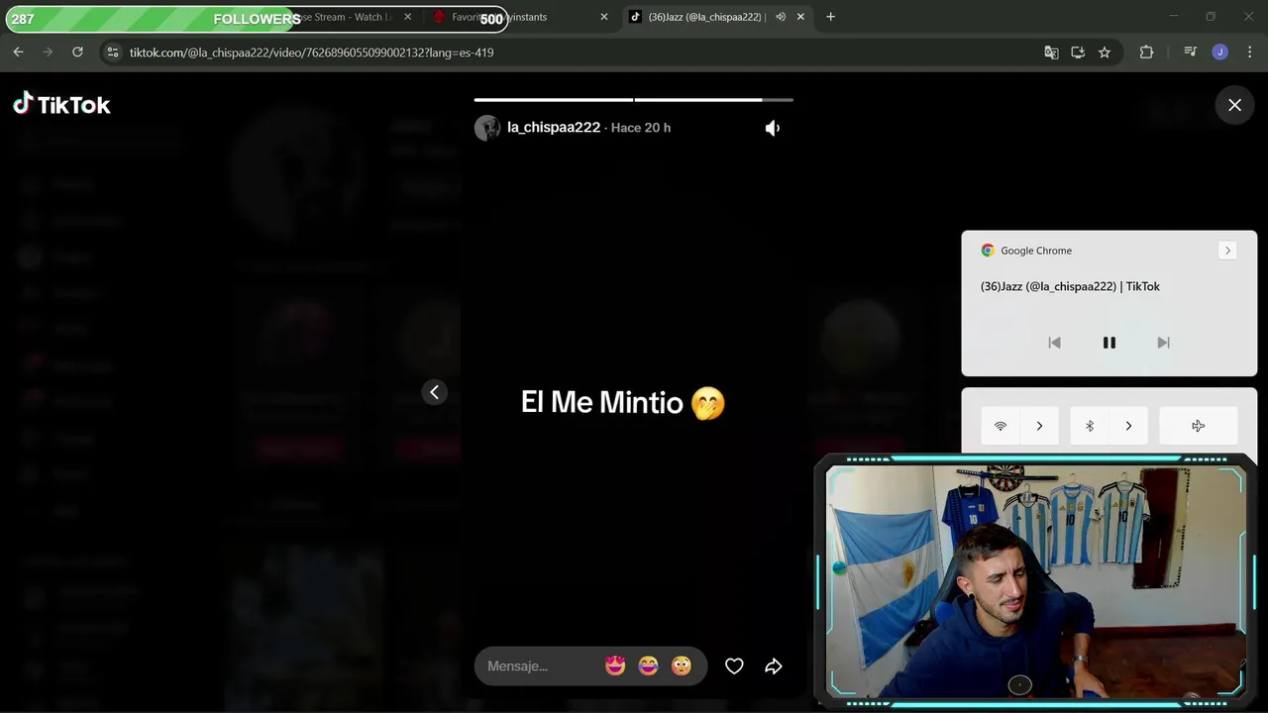This screenshot has height=713, width=1268.
Task: Skip to next track in media panel
Action: tap(1164, 343)
